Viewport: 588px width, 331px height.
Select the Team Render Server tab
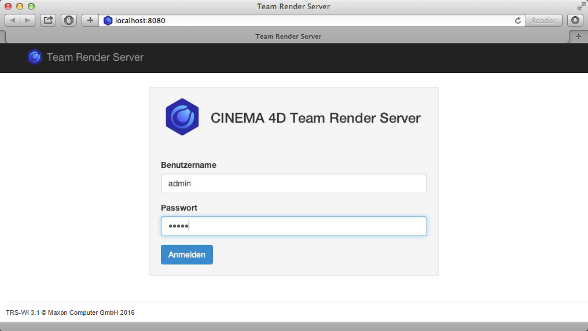288,36
